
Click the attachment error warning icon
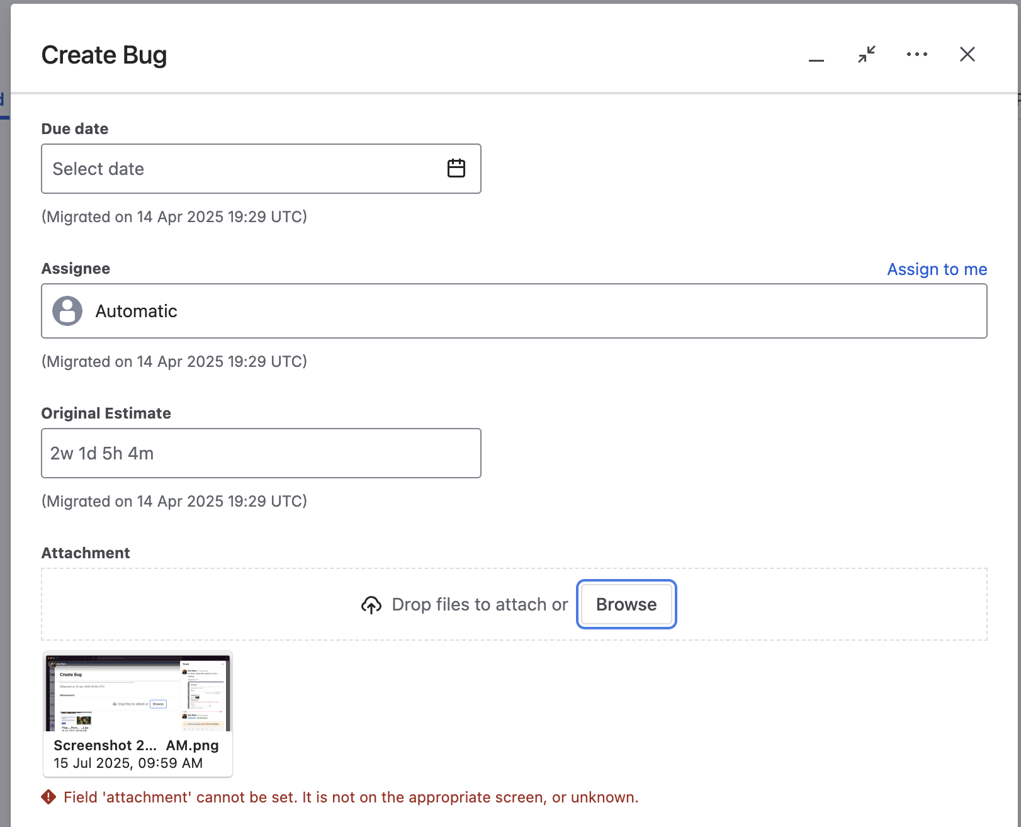(48, 797)
